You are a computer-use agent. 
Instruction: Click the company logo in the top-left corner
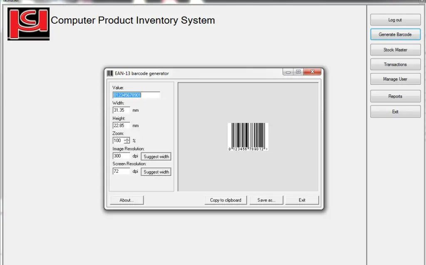(28, 24)
